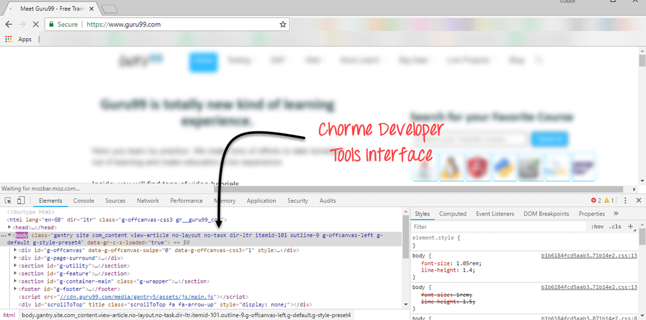The width and height of the screenshot is (646, 320).
Task: Click the new style rule plus icon
Action: pos(630,226)
